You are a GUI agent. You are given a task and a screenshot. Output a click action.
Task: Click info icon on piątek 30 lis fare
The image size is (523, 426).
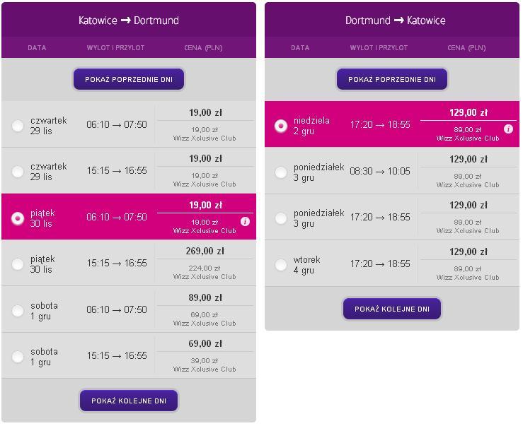(245, 221)
